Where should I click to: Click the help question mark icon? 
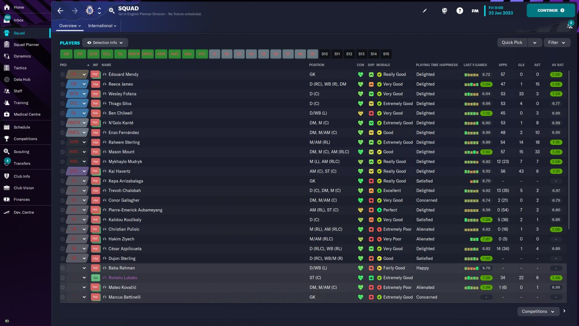(460, 10)
